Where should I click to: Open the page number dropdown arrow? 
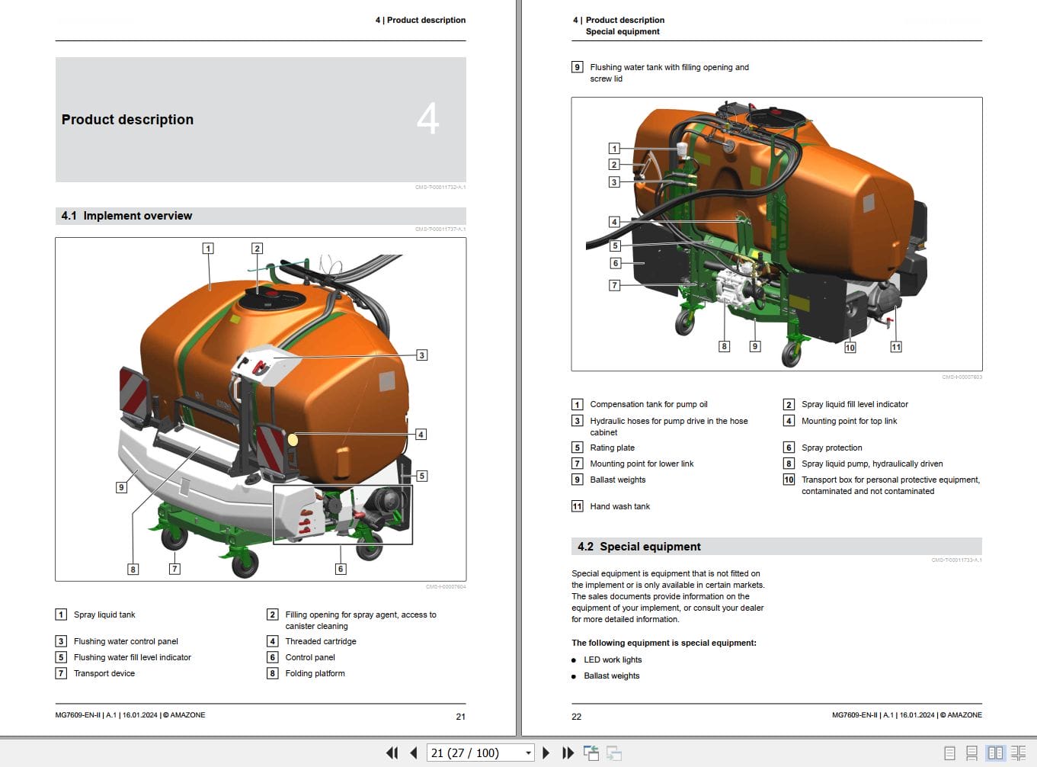point(528,753)
